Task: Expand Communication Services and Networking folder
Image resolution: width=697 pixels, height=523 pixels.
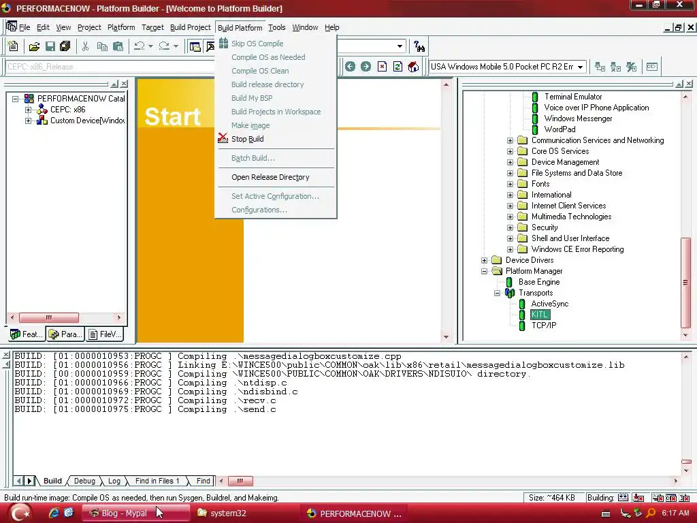Action: [x=510, y=140]
